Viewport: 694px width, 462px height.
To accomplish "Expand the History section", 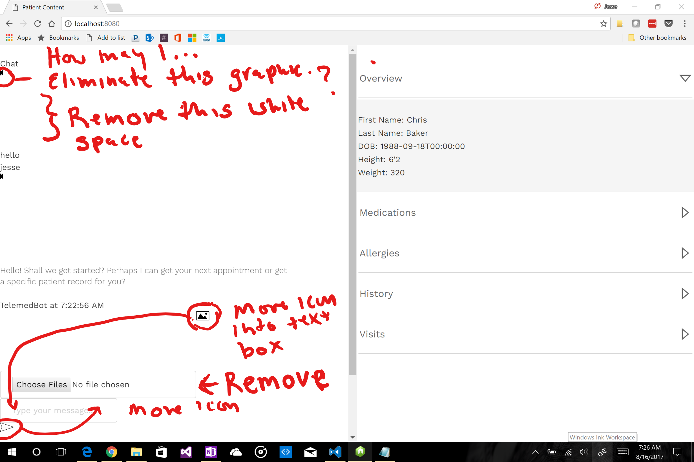I will click(685, 293).
